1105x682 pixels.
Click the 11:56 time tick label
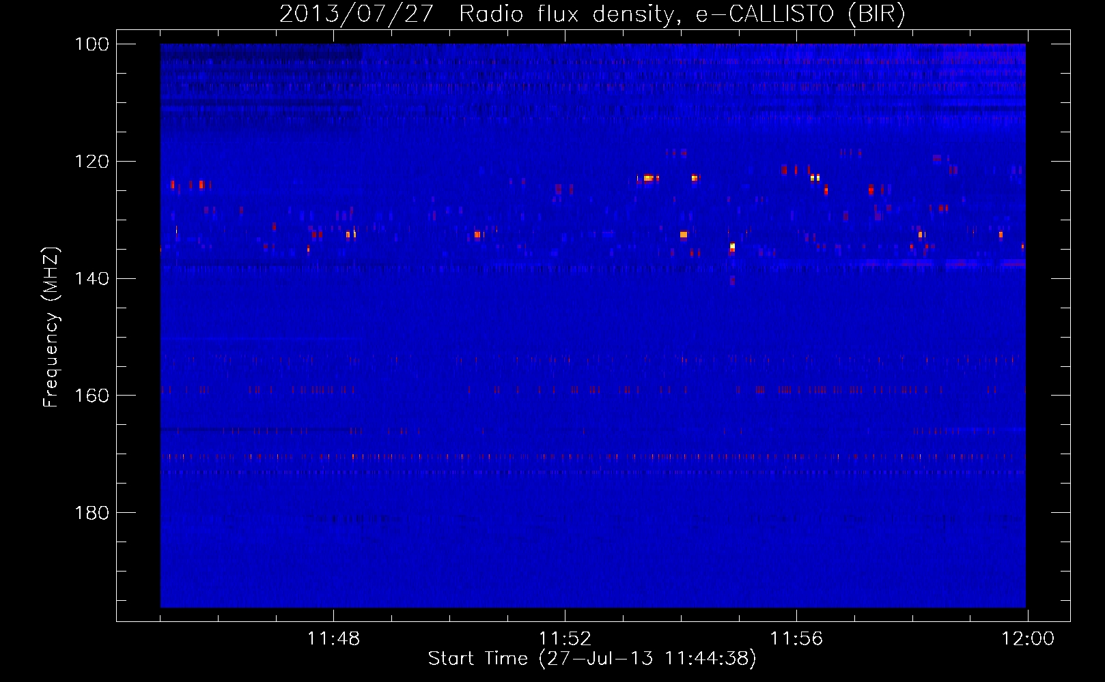[x=796, y=639]
